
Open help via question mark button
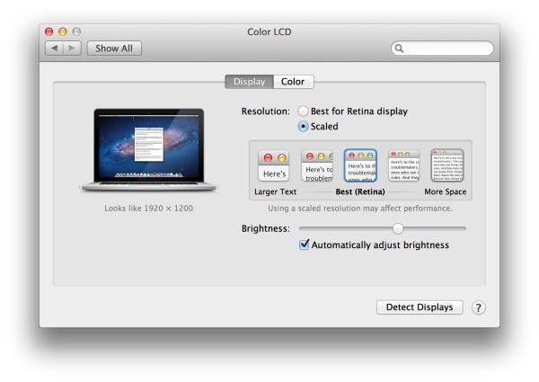[x=479, y=307]
